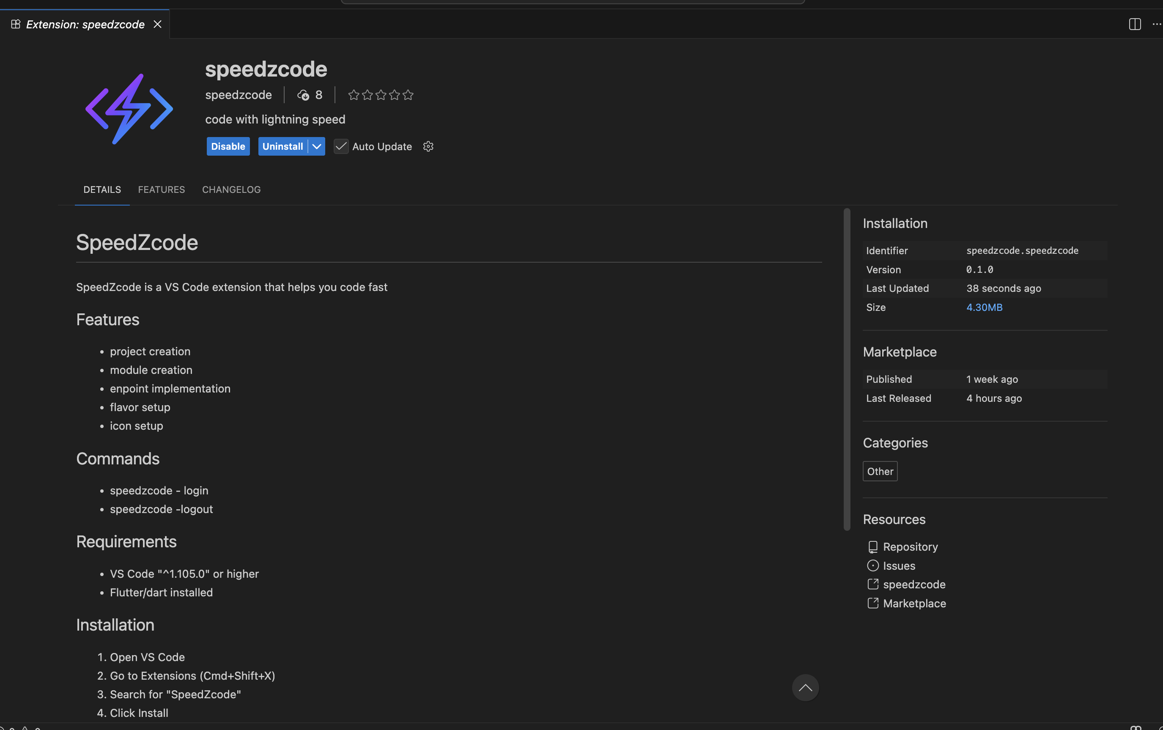Image resolution: width=1163 pixels, height=730 pixels.
Task: Click the Other category badge
Action: [879, 471]
